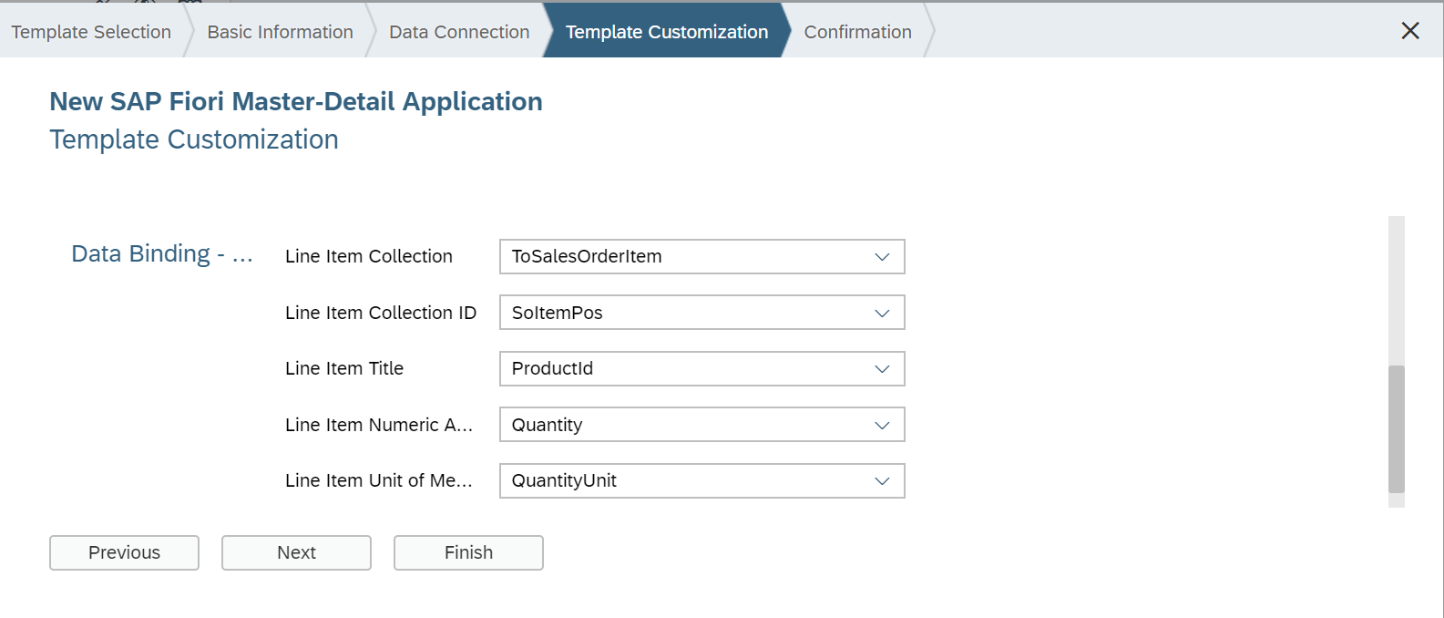This screenshot has height=618, width=1444.
Task: Click the Previous button
Action: pos(124,552)
